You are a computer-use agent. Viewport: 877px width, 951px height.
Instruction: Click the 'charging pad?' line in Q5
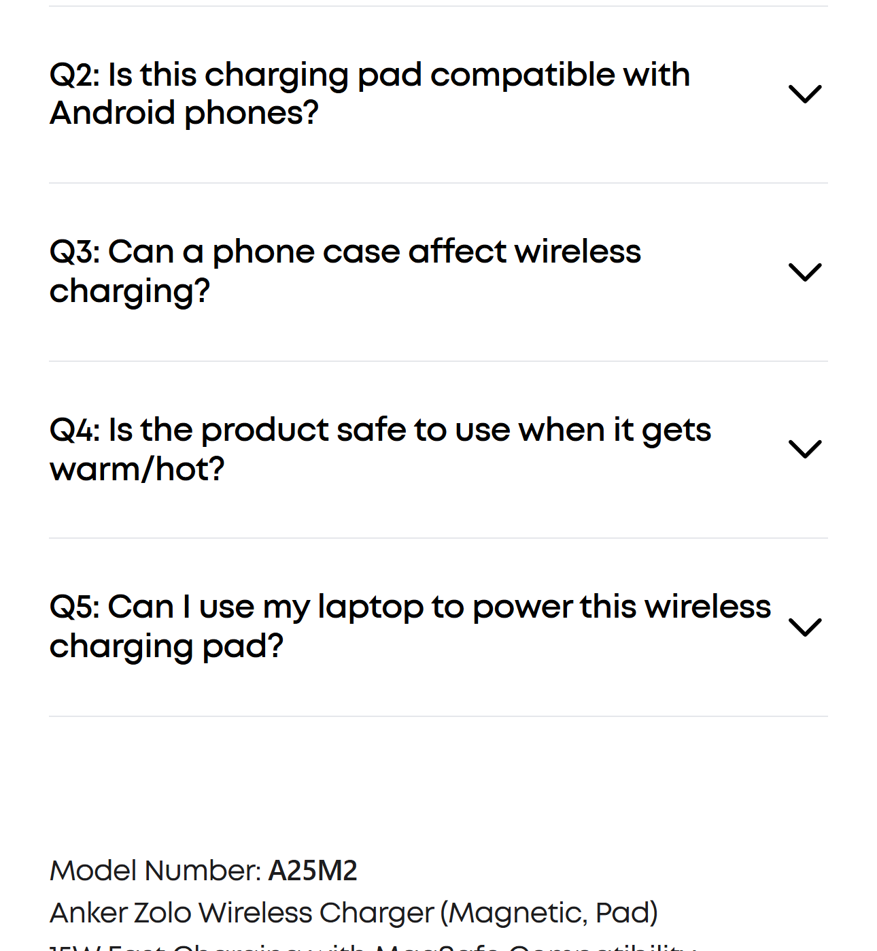167,646
